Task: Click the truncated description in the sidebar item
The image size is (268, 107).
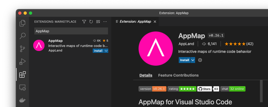Action: tap(78, 46)
